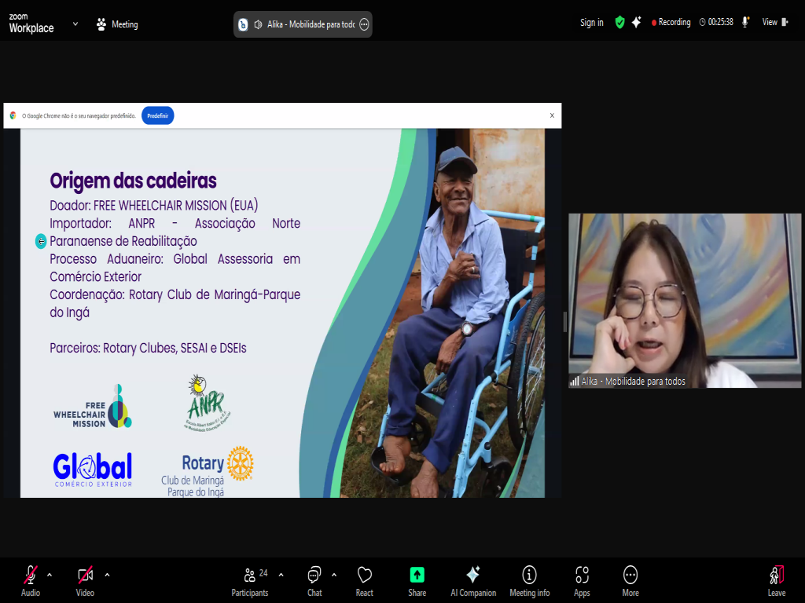Start camera with the Video button
Viewport: 805px width, 603px height.
85,579
